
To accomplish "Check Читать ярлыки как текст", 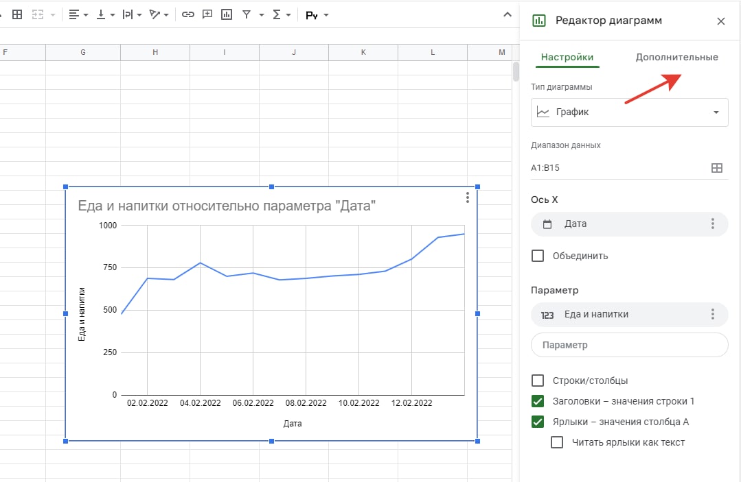I will [x=558, y=442].
